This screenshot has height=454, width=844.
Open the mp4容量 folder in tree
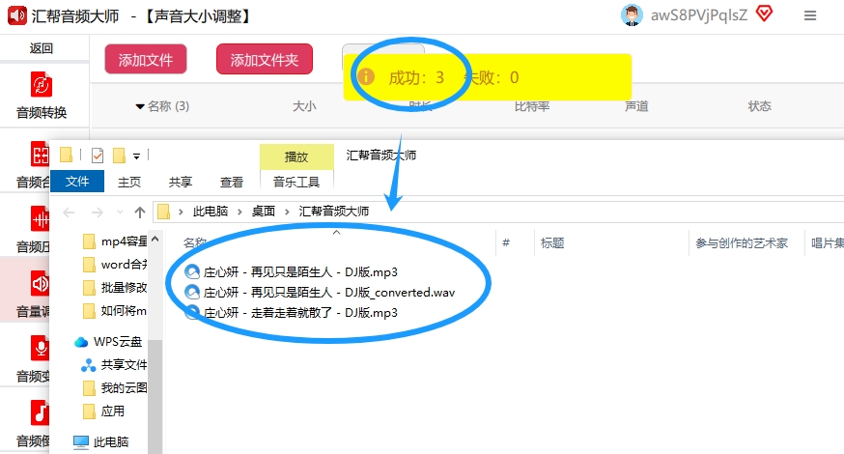pos(115,241)
